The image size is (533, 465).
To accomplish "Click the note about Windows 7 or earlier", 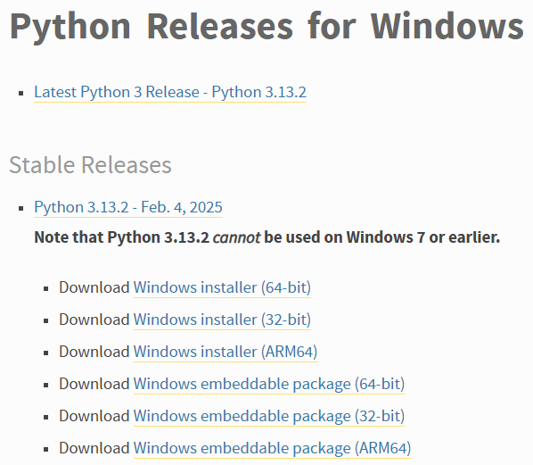I will pyautogui.click(x=267, y=237).
